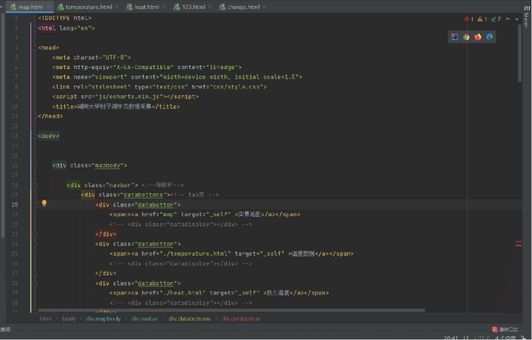The image size is (532, 340).
Task: Close the heat.html tab
Action: pyautogui.click(x=165, y=7)
